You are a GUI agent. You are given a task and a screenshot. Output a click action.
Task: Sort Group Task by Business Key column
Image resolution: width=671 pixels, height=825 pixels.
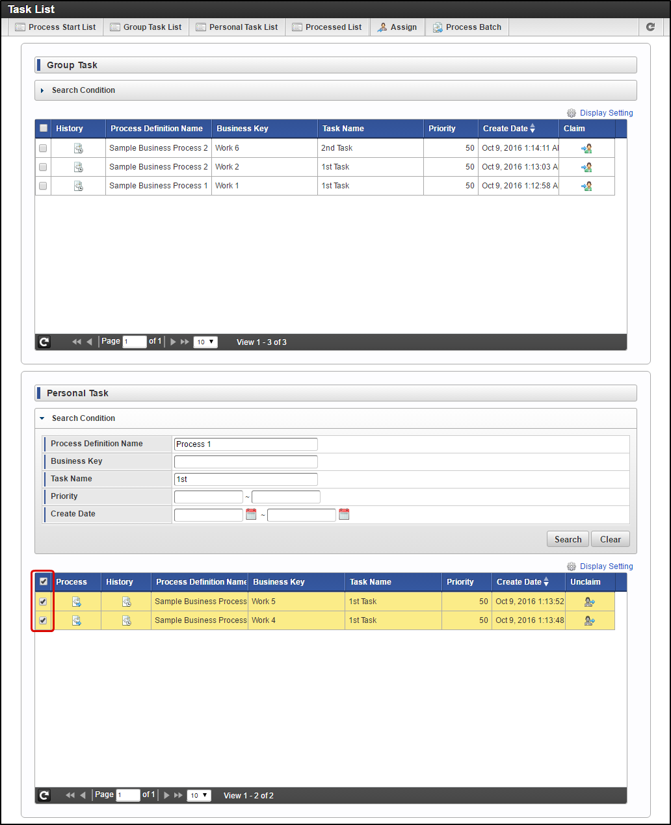[265, 129]
